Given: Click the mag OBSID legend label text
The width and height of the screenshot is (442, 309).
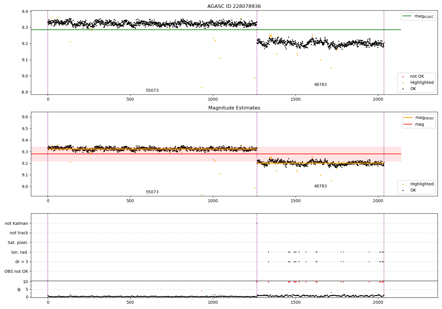Looking at the screenshot, I should (425, 118).
